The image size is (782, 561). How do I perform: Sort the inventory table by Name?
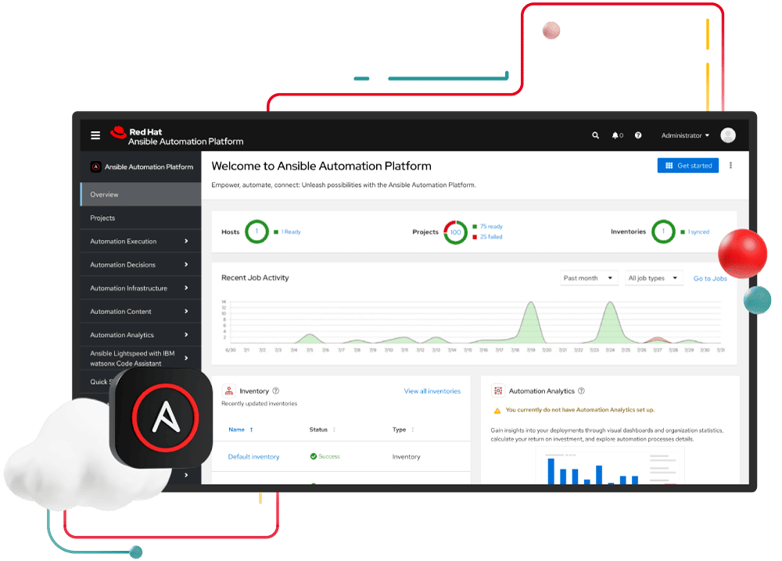237,429
